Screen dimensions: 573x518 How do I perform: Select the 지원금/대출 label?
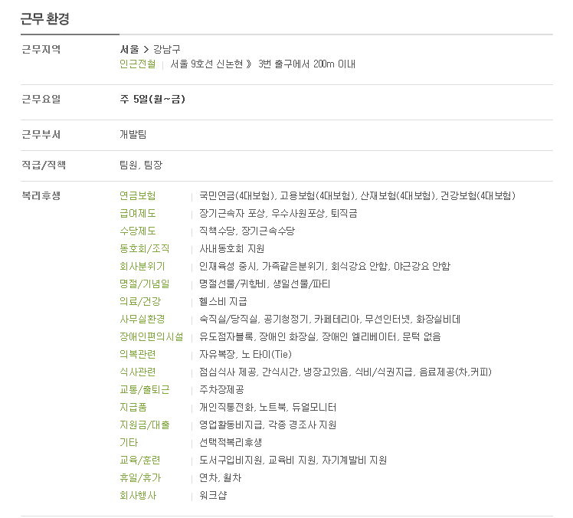tap(145, 425)
